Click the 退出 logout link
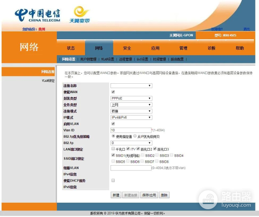The height and width of the screenshot is (217, 259). pyautogui.click(x=246, y=29)
